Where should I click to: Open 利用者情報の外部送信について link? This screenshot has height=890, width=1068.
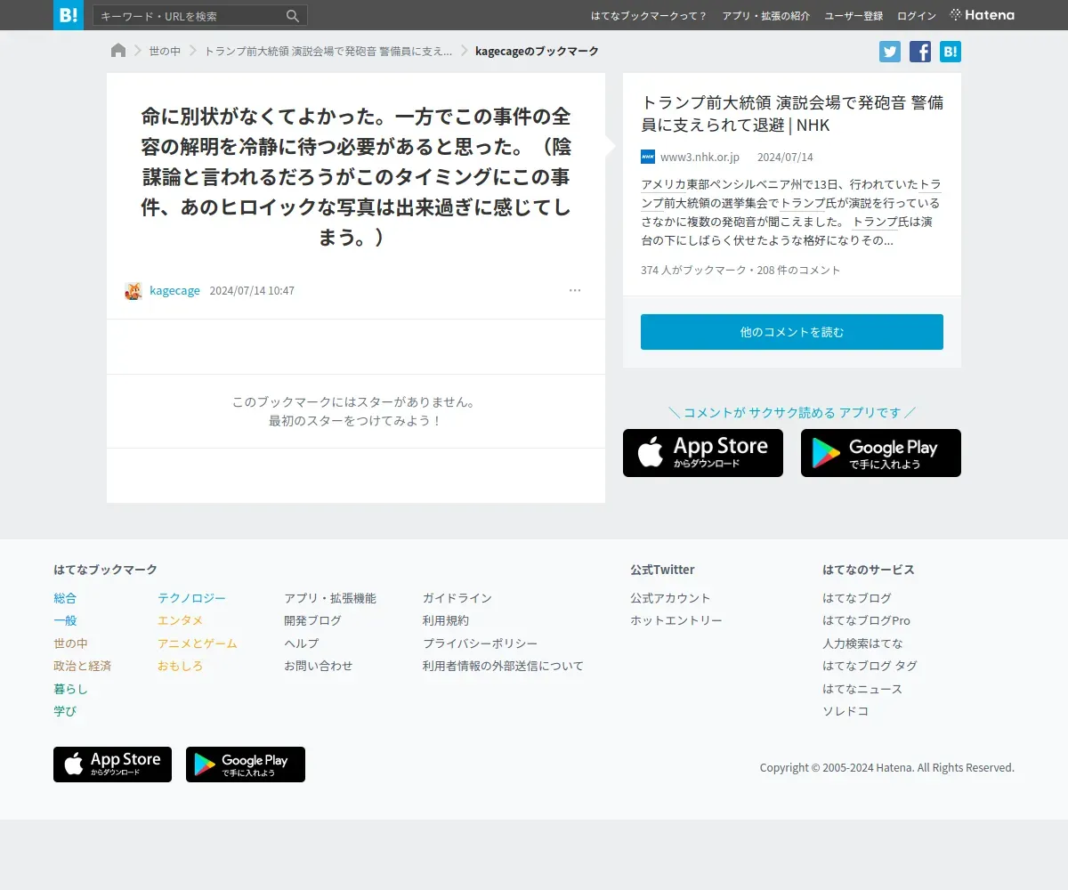pos(503,666)
